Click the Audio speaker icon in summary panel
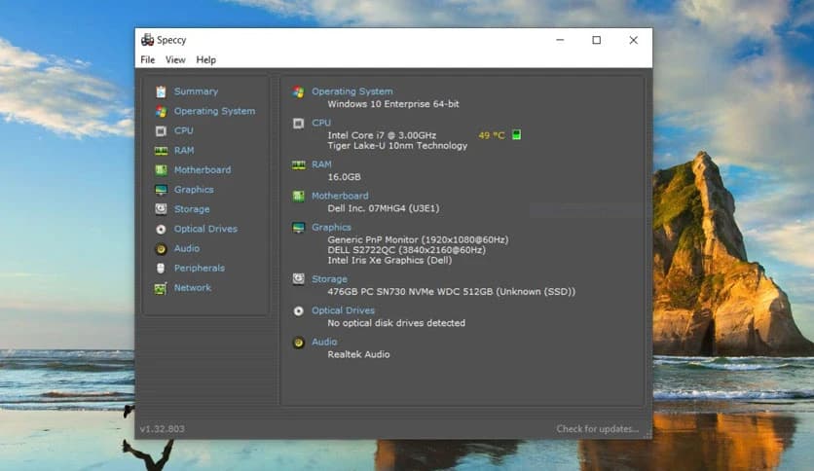Image resolution: width=814 pixels, height=471 pixels. point(299,343)
